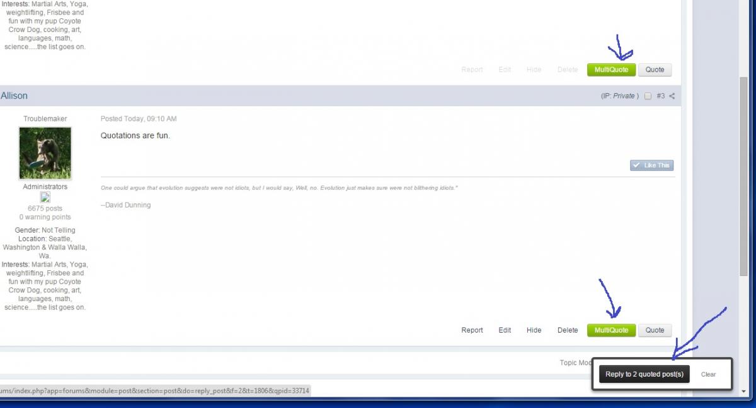
Task: Report Allison's post #3
Action: (x=472, y=330)
